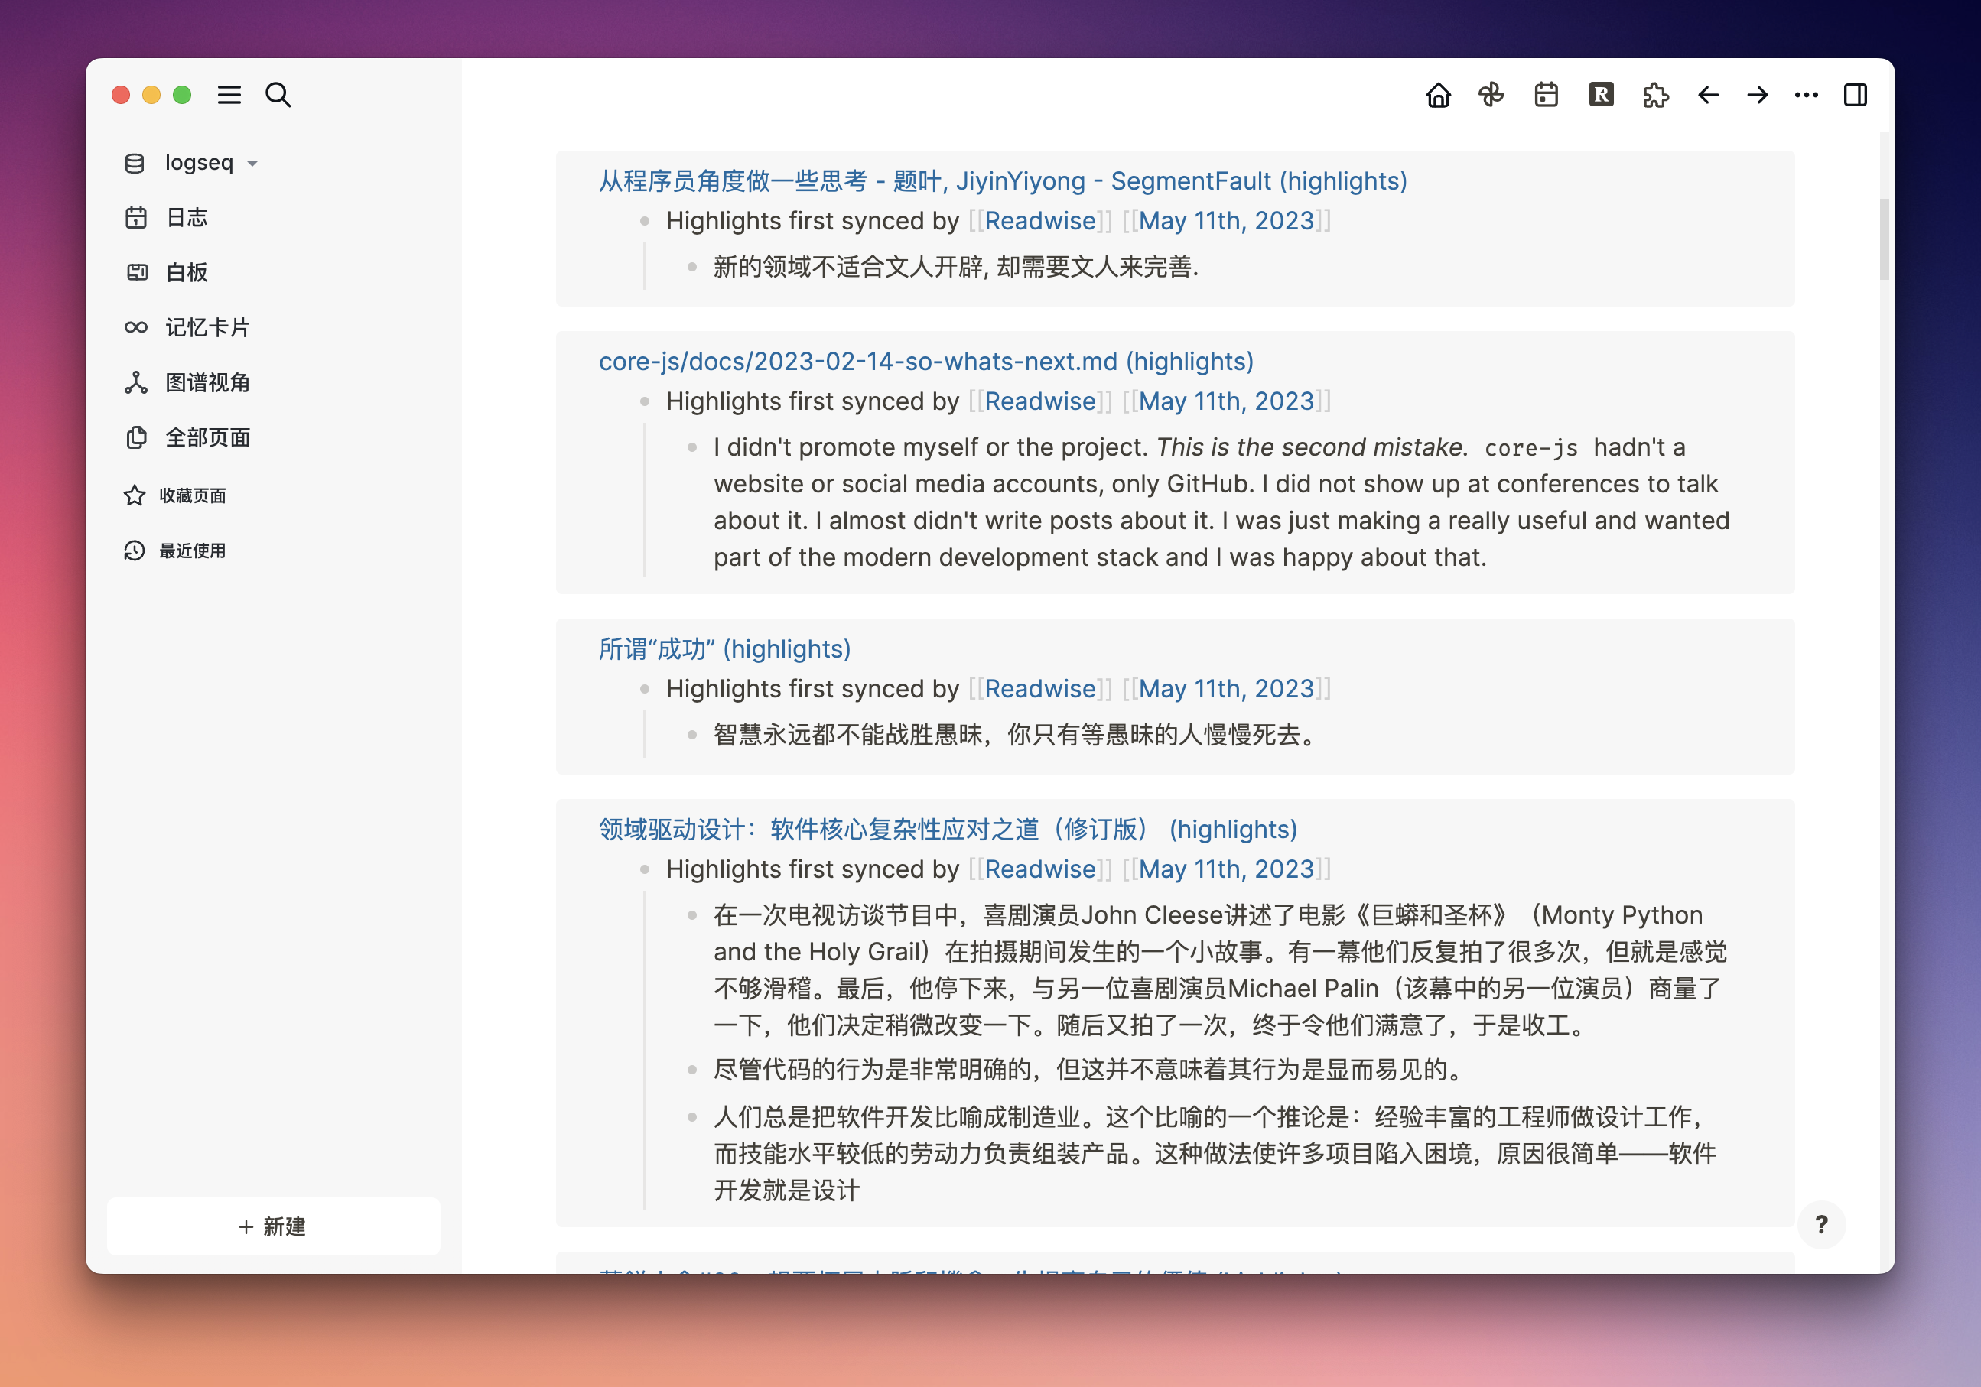
Task: Go to home page icon
Action: (1437, 95)
